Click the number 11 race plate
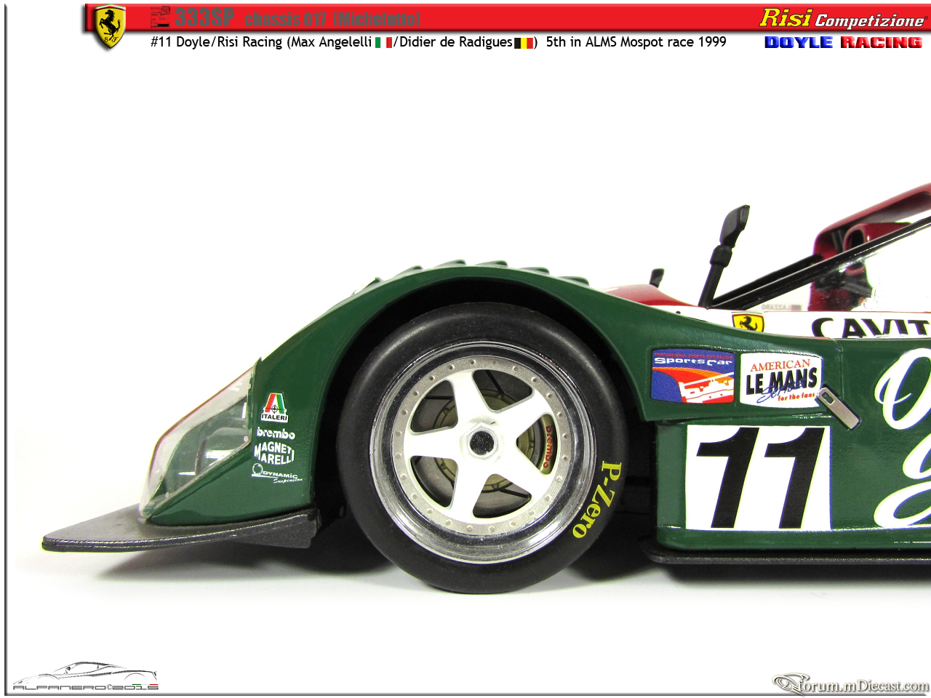931x698 pixels. point(758,478)
